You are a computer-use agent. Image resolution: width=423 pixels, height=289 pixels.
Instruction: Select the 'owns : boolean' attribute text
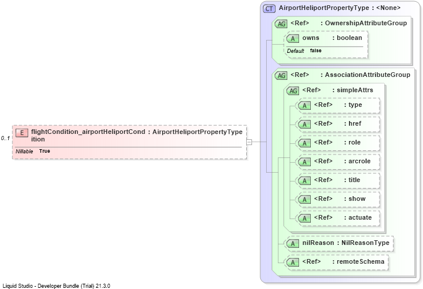pyautogui.click(x=332, y=38)
